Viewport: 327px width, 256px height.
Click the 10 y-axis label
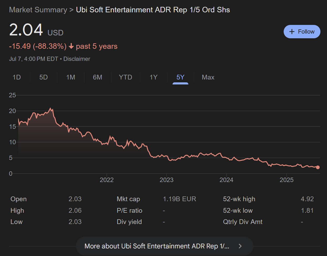(x=12, y=142)
